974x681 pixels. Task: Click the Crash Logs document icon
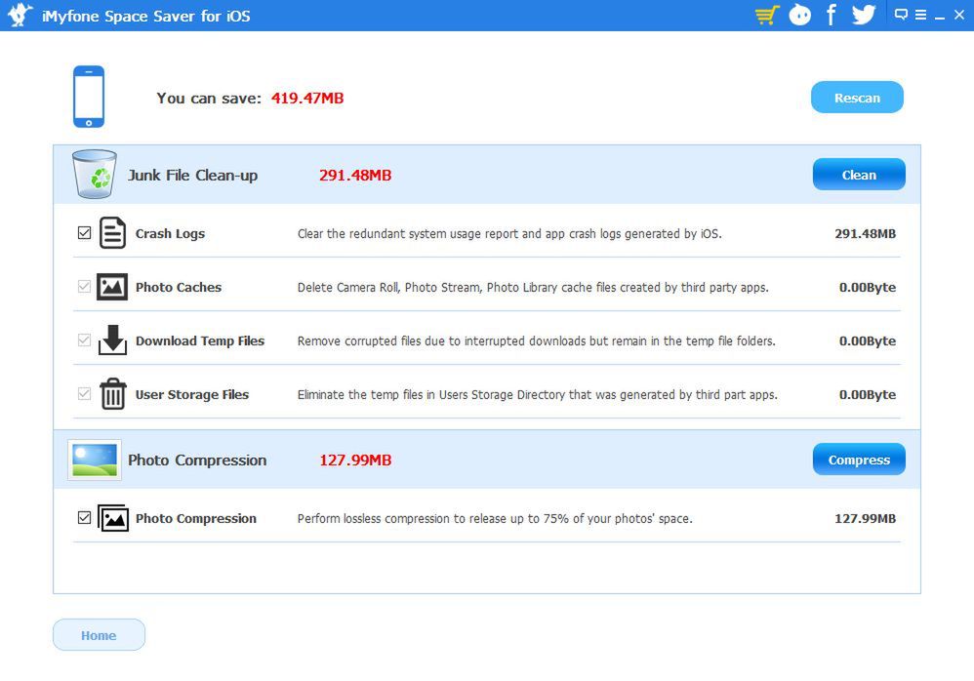(x=112, y=233)
